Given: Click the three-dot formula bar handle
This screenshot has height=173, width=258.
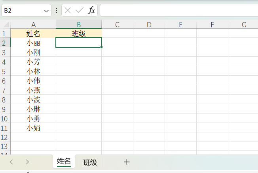Looking at the screenshot, I should (x=57, y=11).
